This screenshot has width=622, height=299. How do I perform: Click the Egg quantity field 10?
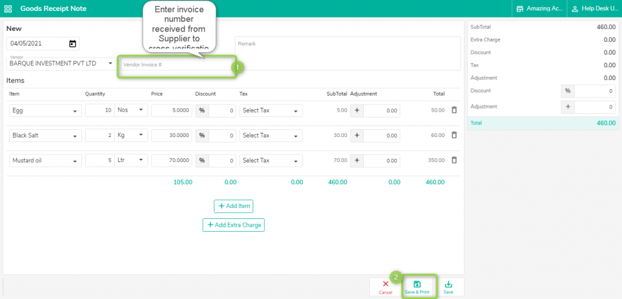(100, 110)
